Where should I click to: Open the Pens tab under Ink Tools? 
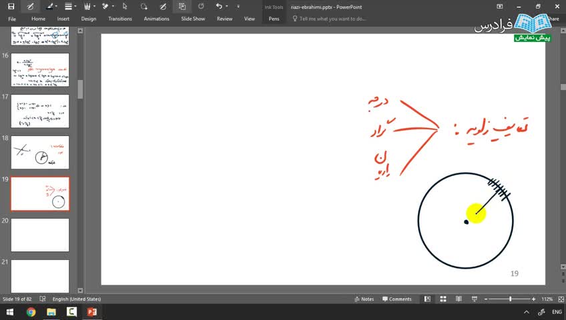pyautogui.click(x=274, y=19)
